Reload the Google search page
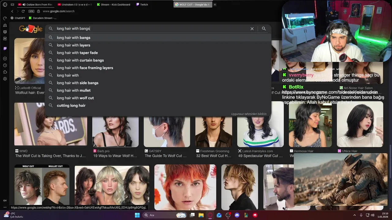The height and width of the screenshot is (220, 392). tap(23, 11)
